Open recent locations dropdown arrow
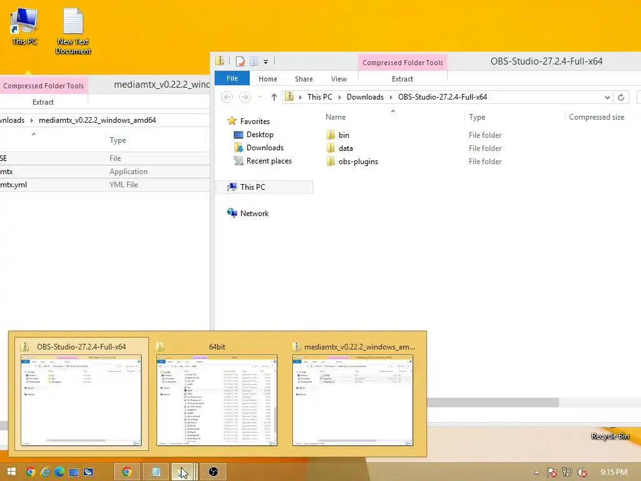Viewport: 641px width, 481px height. pos(260,97)
